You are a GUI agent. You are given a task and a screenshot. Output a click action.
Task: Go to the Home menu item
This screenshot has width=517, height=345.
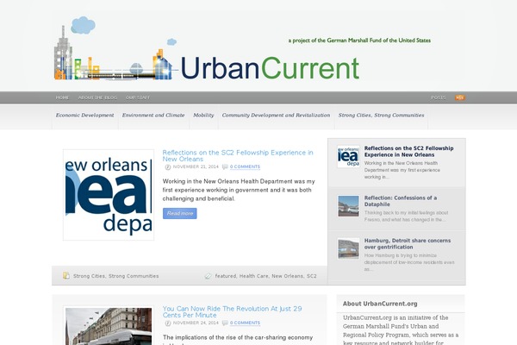point(62,97)
